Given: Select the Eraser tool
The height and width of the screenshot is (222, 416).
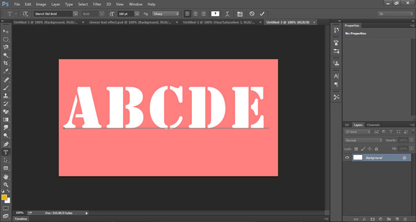Looking at the screenshot, I should (6, 112).
